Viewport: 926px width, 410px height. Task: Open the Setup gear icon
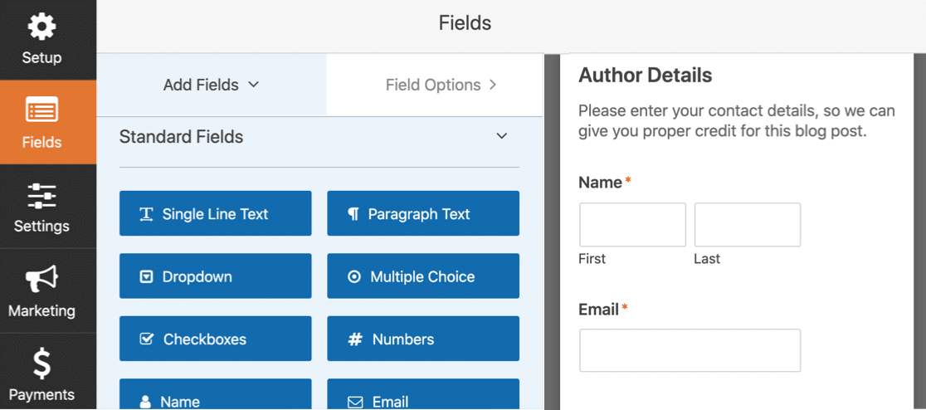coord(41,27)
